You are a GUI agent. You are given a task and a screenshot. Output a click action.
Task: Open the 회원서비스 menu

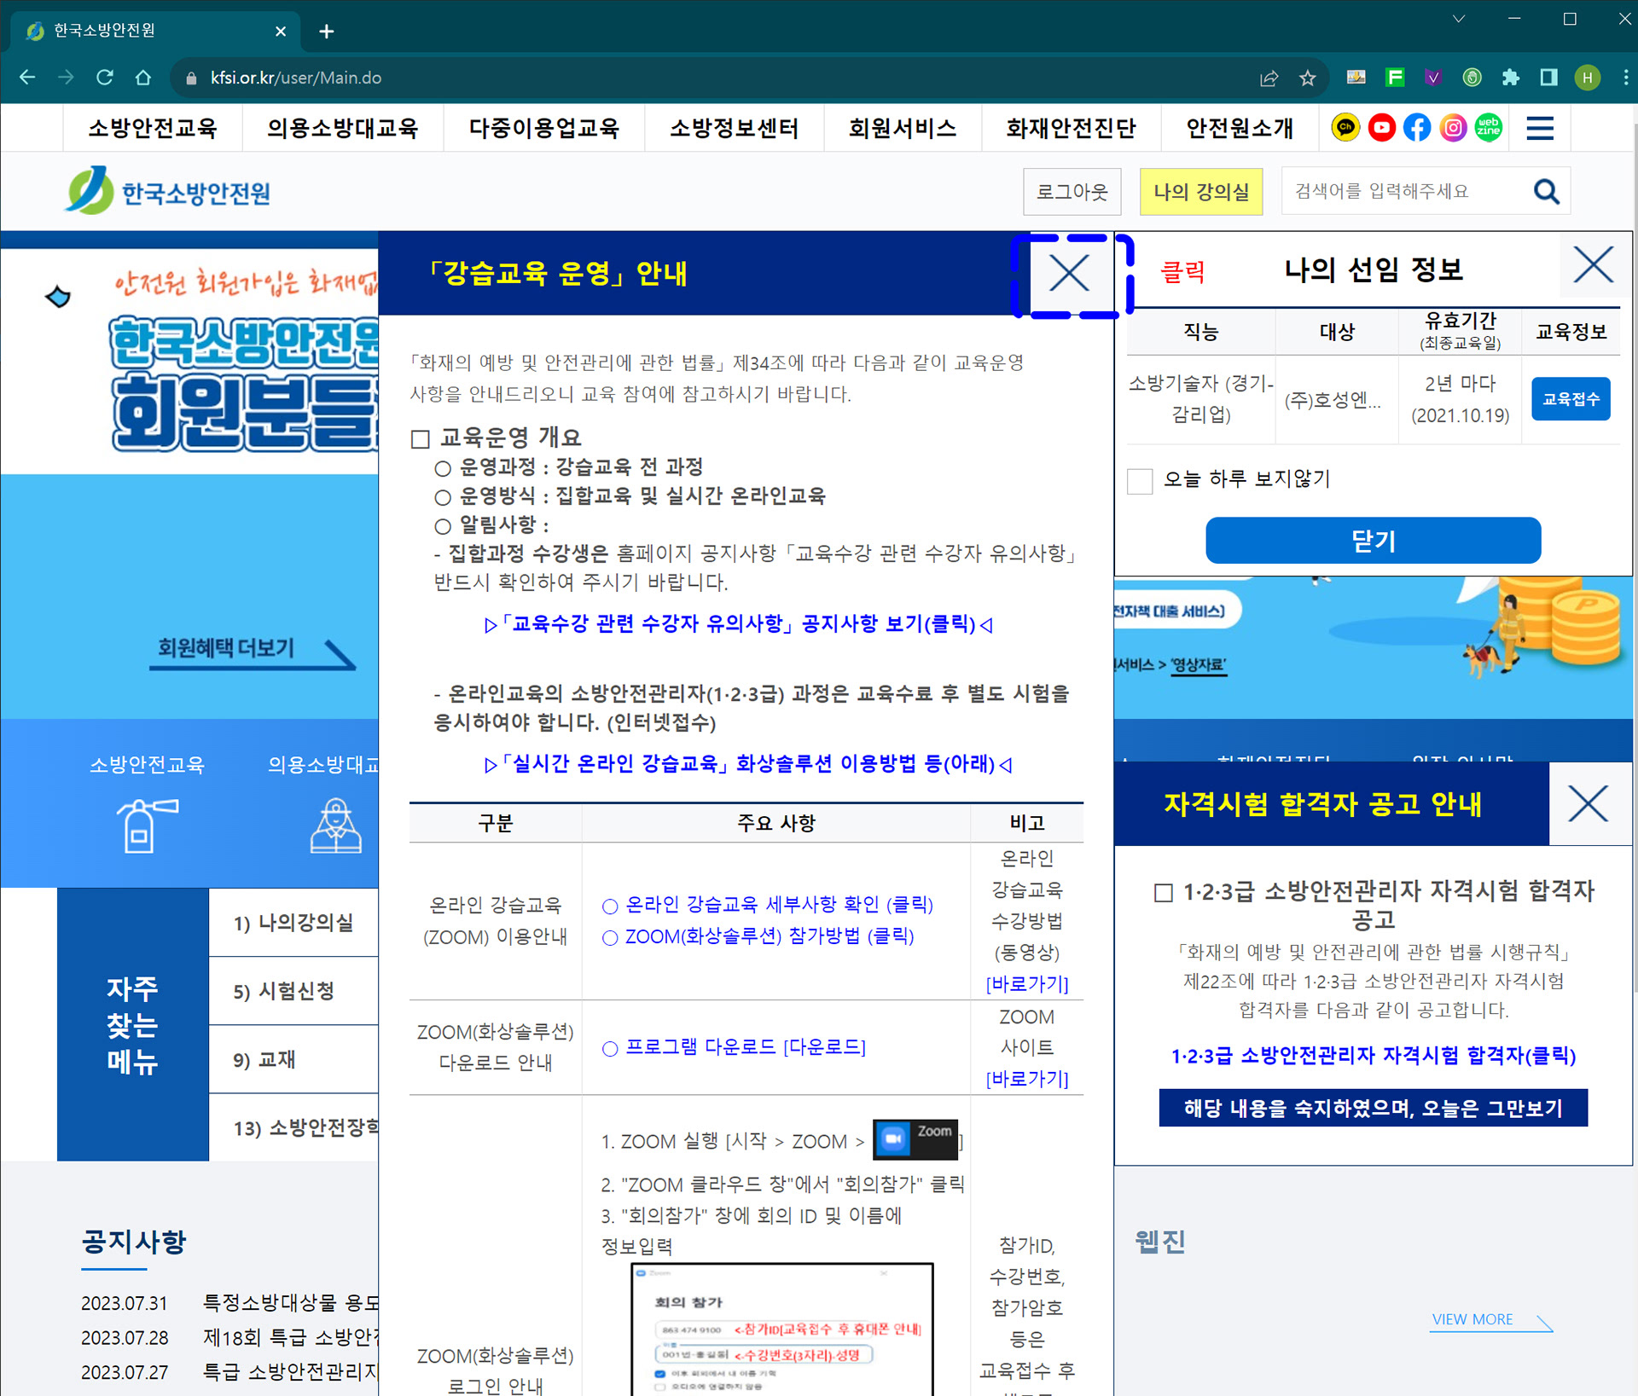[x=902, y=128]
